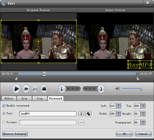
Task: Click the Width value field showing 100
Action: tap(113, 113)
